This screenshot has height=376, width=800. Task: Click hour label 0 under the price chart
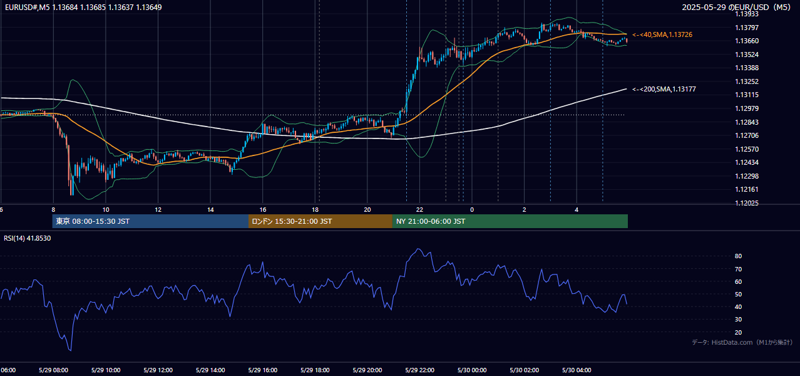coord(472,210)
